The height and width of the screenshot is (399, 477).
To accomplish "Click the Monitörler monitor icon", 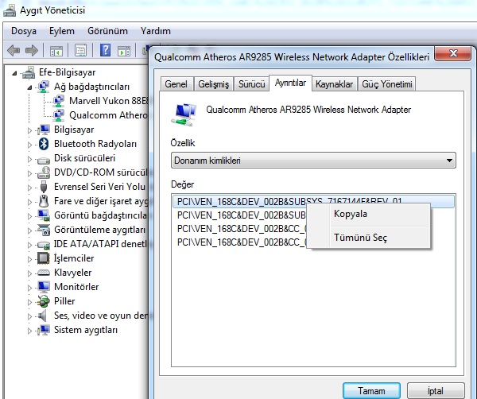I will pos(44,286).
